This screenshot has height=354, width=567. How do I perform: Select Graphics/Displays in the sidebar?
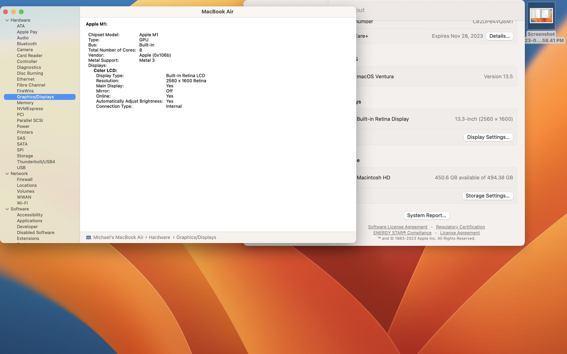(40, 97)
